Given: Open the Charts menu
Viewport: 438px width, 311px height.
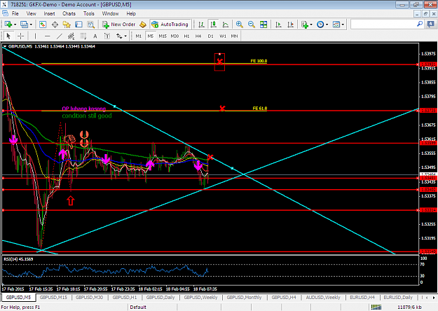Looking at the screenshot, I should point(69,13).
